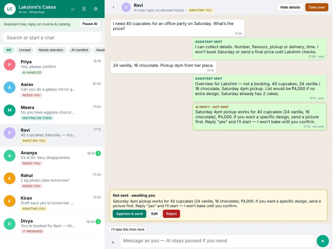Click the AI draft not sent bubble

[260, 117]
